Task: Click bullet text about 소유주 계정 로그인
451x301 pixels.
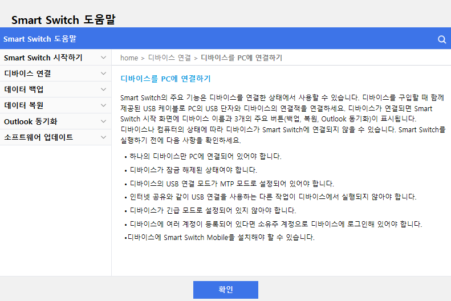Action: [x=276, y=224]
